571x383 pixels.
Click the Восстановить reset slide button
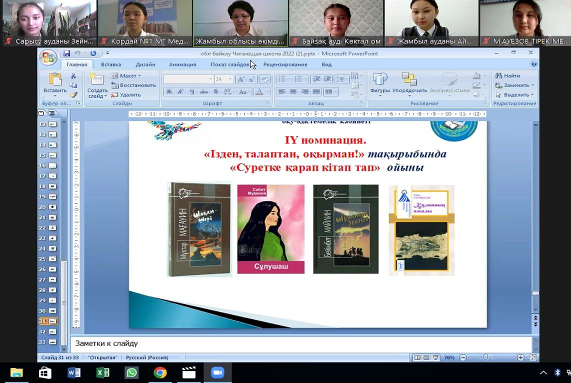click(133, 85)
